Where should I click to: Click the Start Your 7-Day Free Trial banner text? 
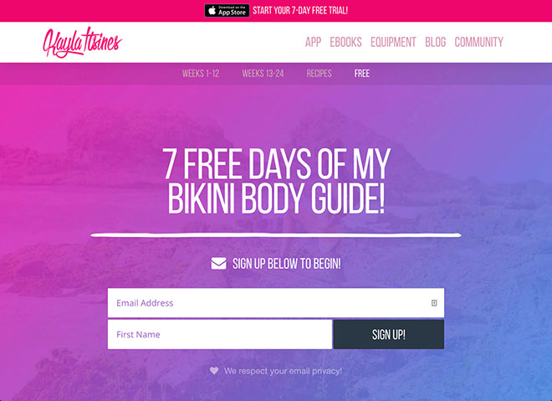tap(300, 11)
